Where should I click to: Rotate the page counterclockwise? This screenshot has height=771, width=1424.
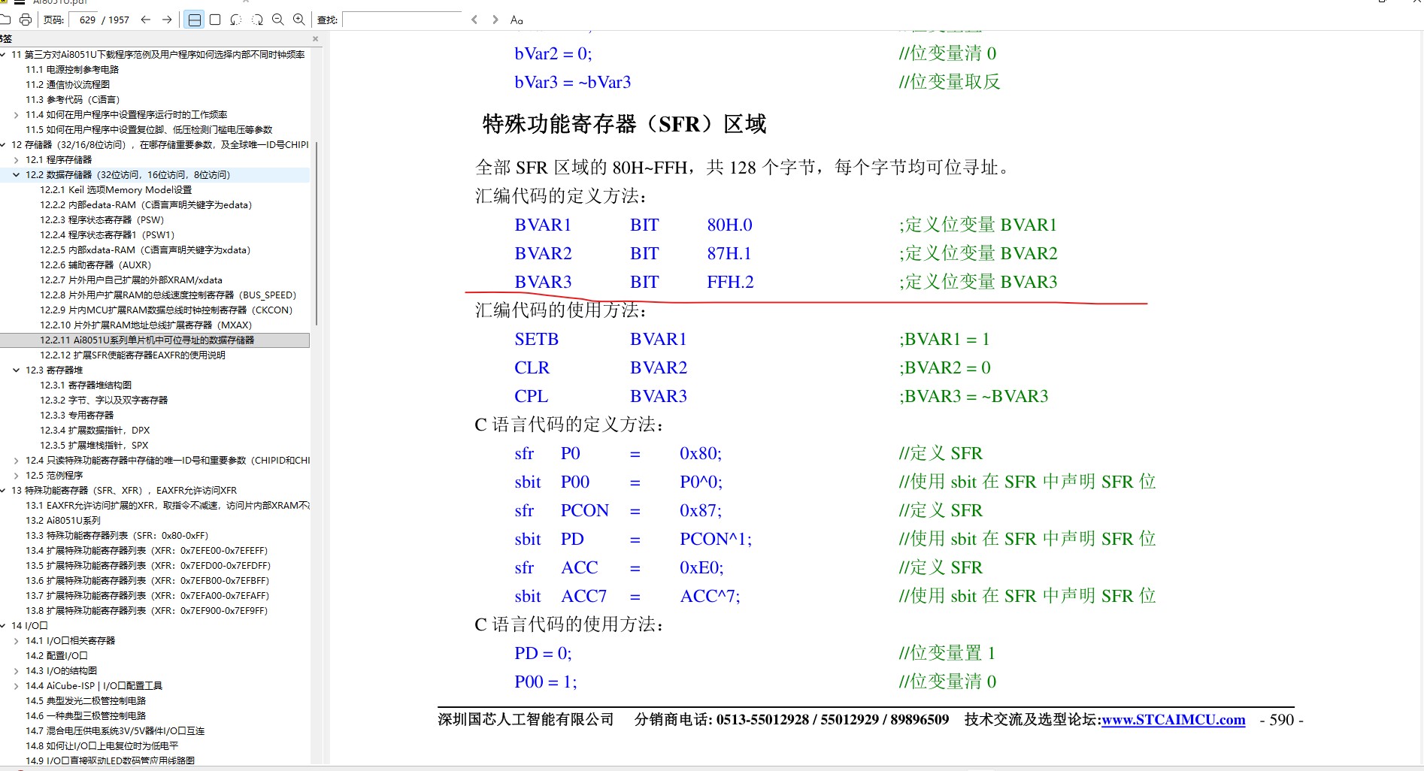(236, 20)
